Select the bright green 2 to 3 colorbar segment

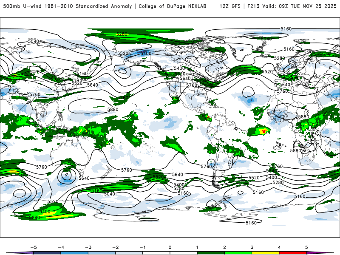point(238,253)
